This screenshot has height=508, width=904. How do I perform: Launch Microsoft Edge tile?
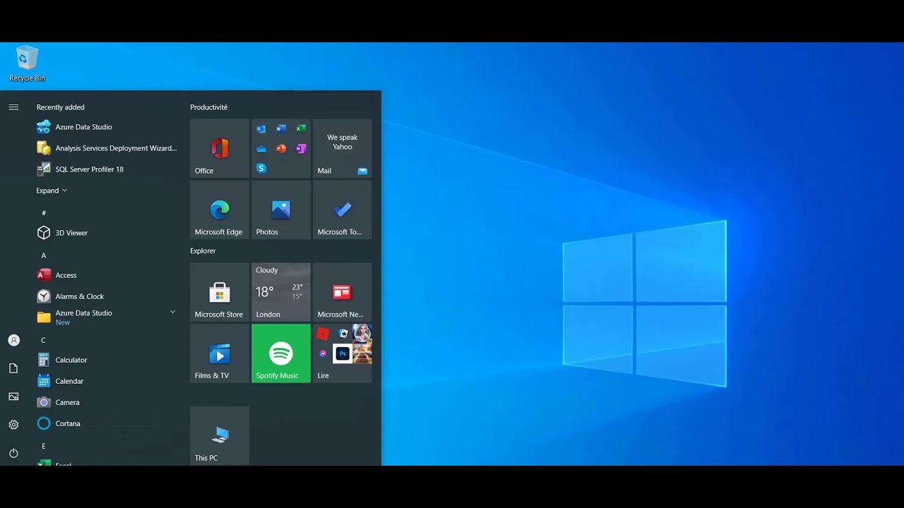220,210
